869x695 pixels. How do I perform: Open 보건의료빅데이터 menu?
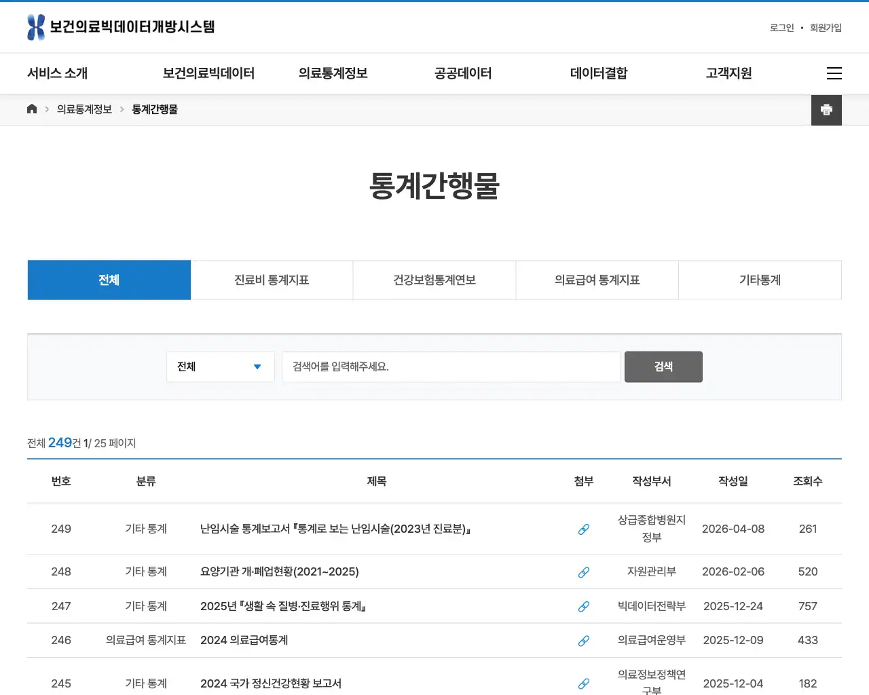[208, 73]
